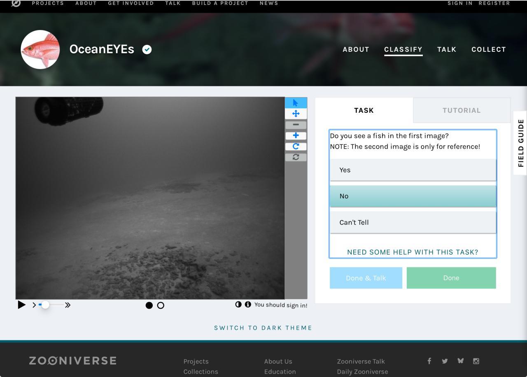This screenshot has width=527, height=377.
Task: Zoom in with the plus button
Action: (x=296, y=135)
